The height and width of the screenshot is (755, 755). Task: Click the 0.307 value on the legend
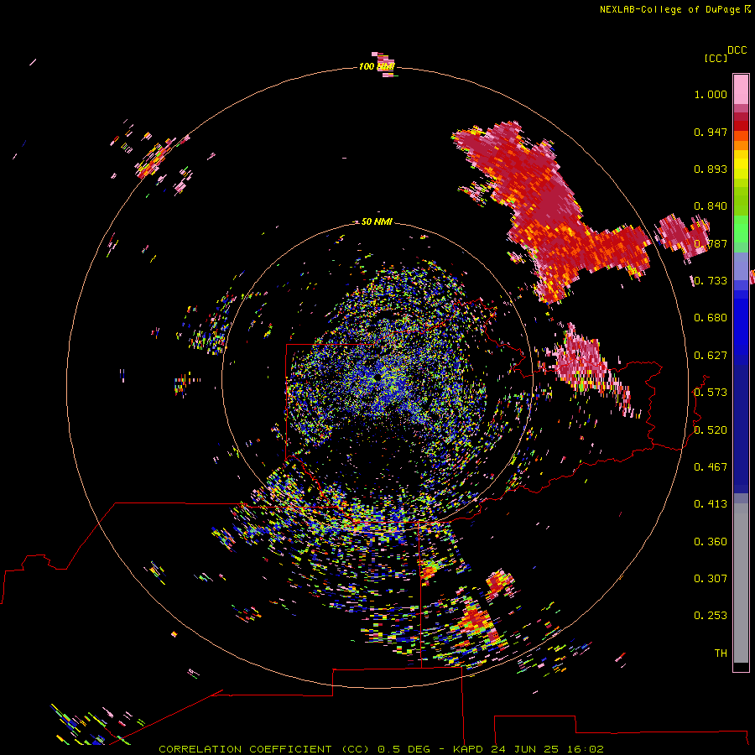pos(711,579)
